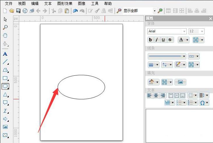Open the Arial font family dropdown
Viewport: 213px width, 143px height.
(x=184, y=31)
